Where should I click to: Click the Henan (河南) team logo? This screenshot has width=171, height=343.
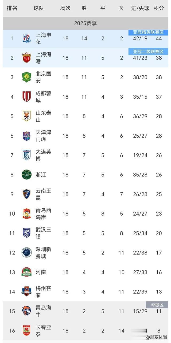point(27,272)
